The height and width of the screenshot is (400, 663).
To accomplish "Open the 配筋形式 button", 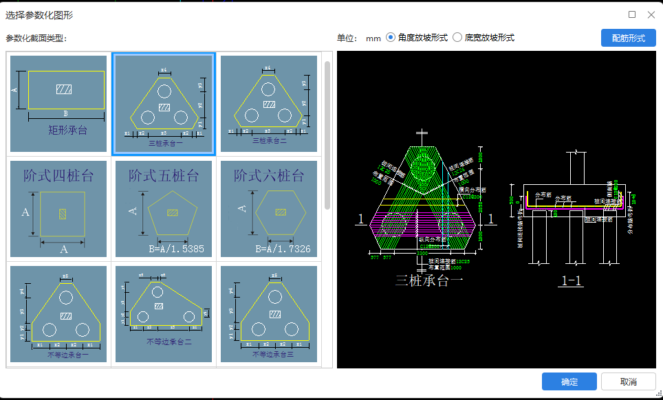I will (629, 38).
